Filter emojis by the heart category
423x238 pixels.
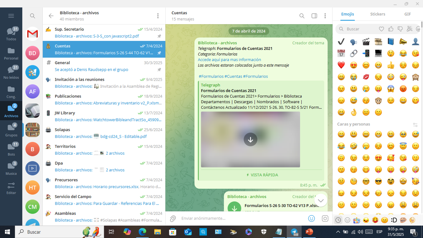click(x=381, y=29)
